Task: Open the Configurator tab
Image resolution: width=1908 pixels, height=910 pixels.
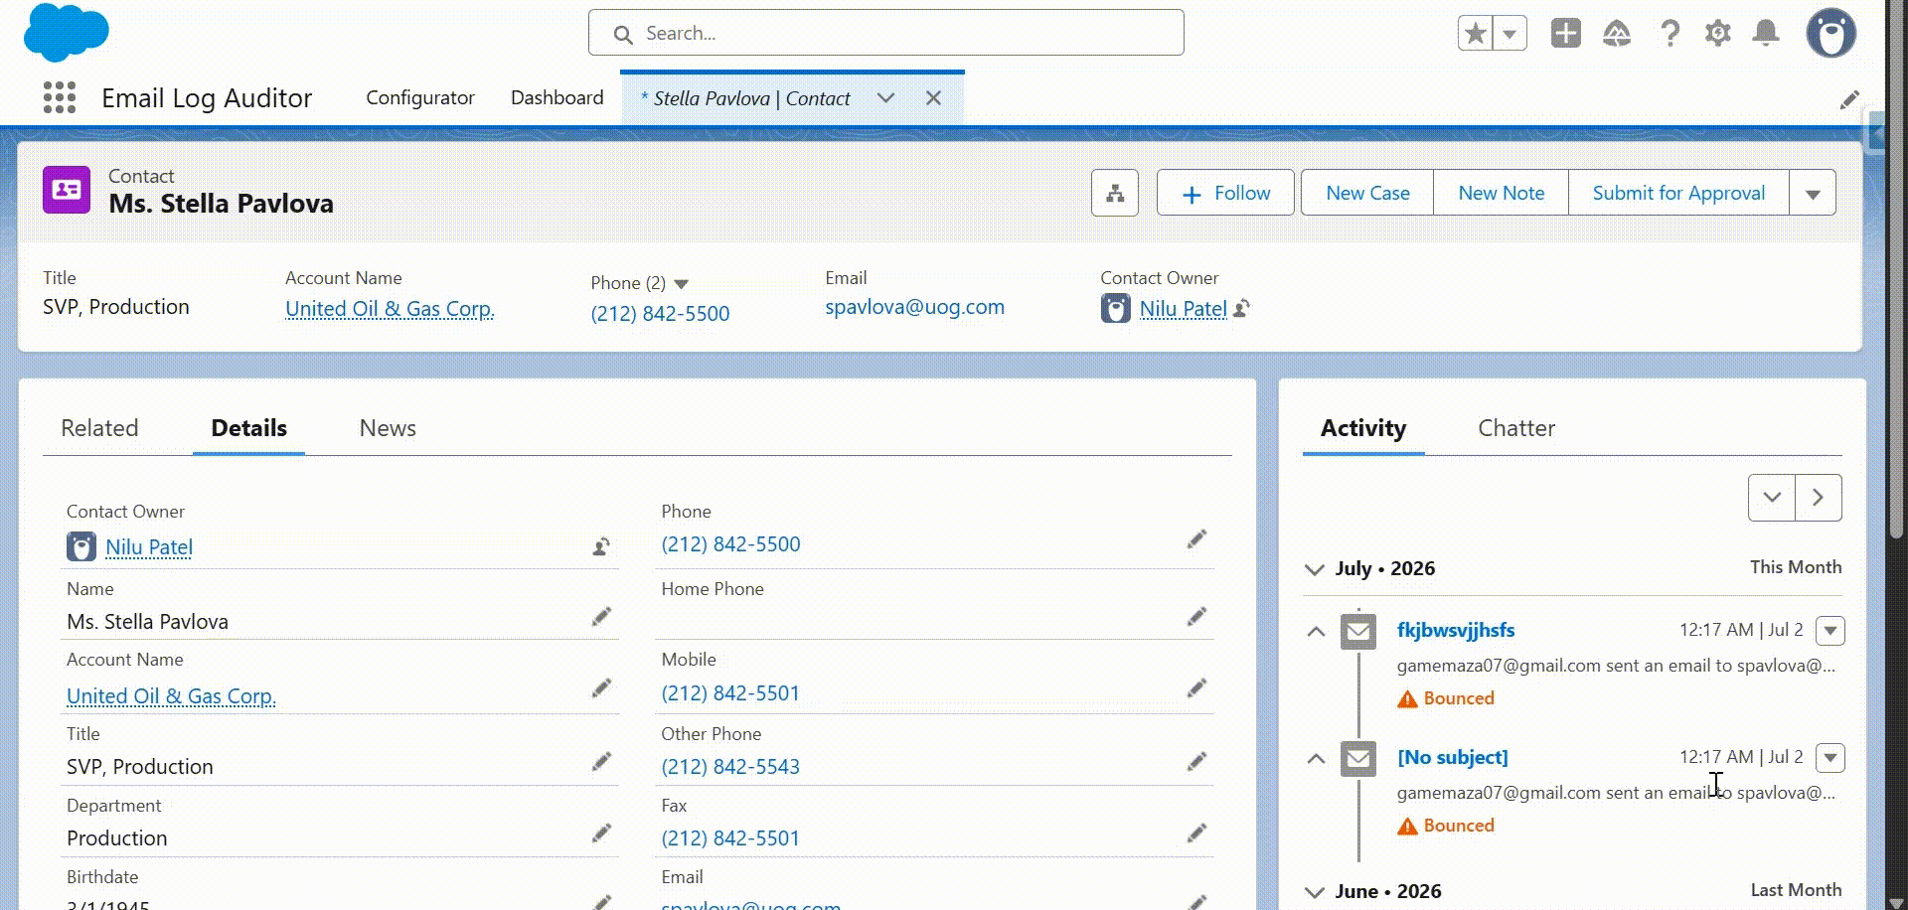Action: point(419,97)
